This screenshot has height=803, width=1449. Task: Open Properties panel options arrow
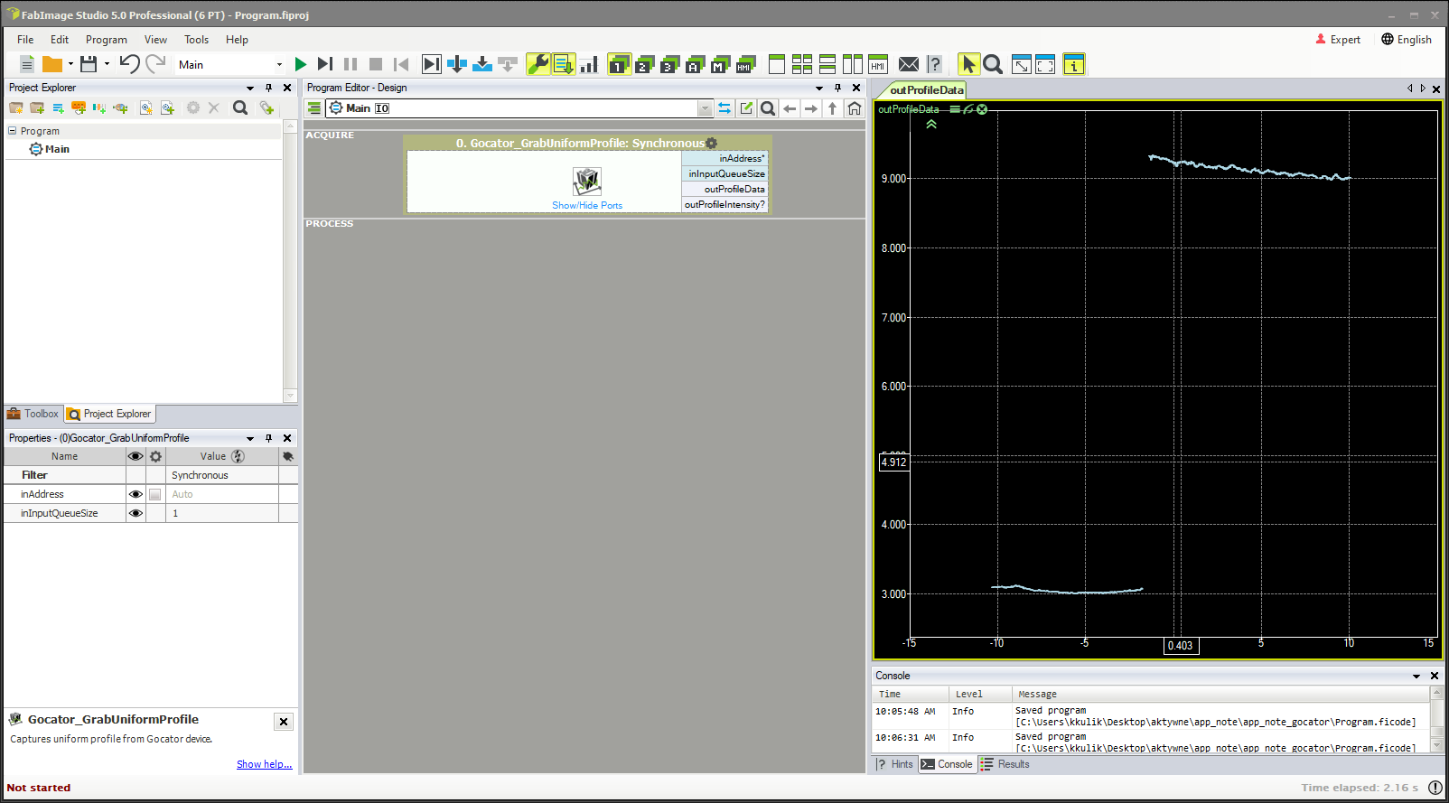[x=250, y=438]
